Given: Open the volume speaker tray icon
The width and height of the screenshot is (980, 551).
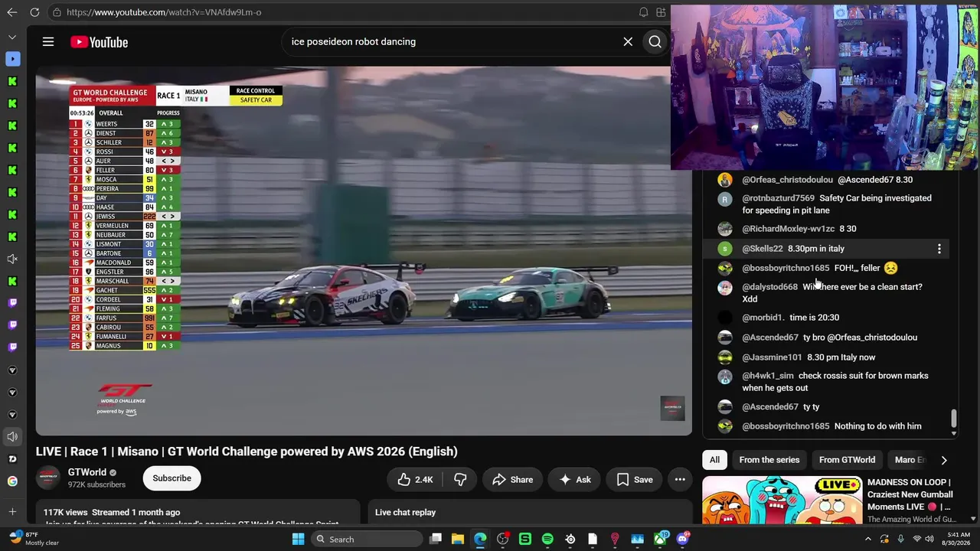Looking at the screenshot, I should click(x=930, y=540).
